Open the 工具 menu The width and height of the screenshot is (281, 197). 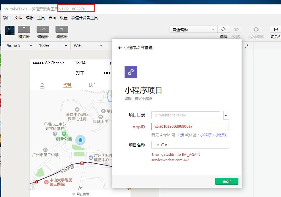[x=41, y=18]
